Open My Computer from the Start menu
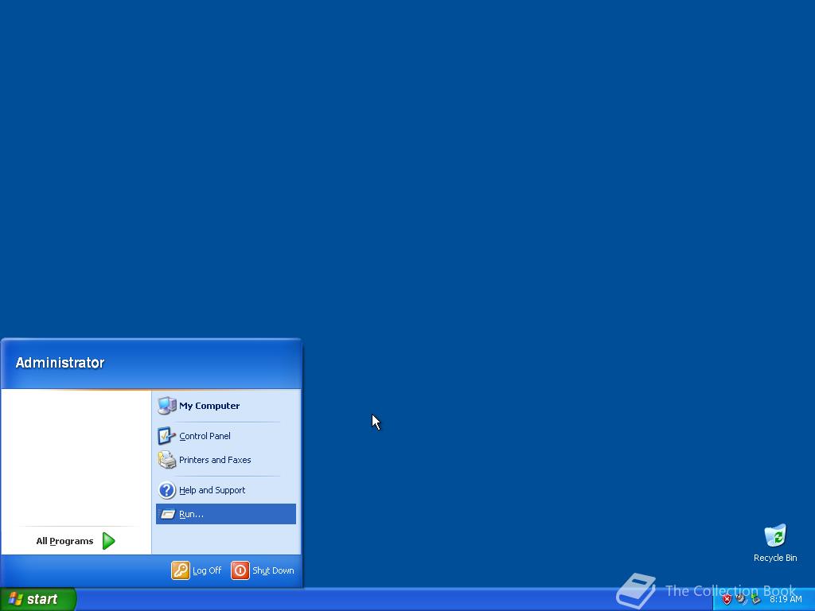The image size is (815, 611). [x=225, y=406]
